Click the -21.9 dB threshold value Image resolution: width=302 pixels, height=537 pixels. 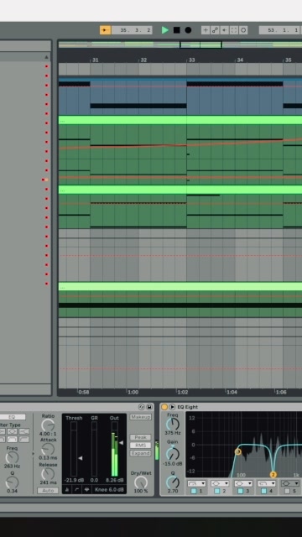pos(74,480)
